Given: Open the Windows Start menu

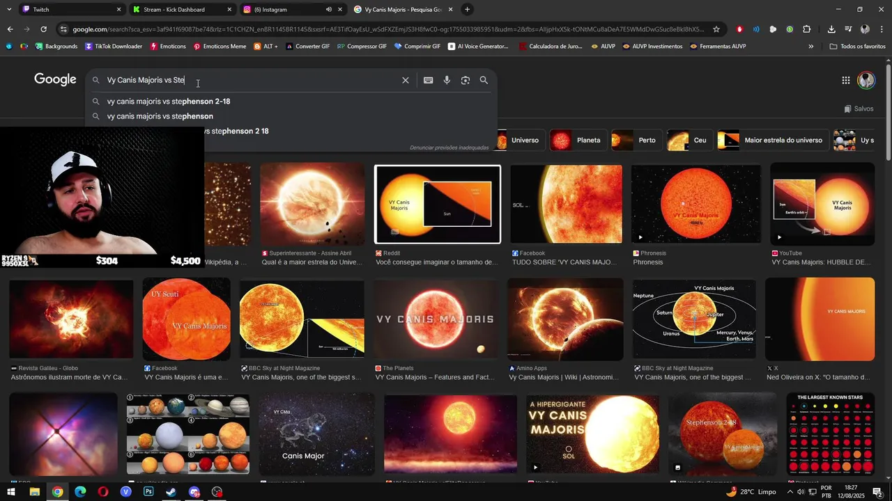Looking at the screenshot, I should coord(11,492).
